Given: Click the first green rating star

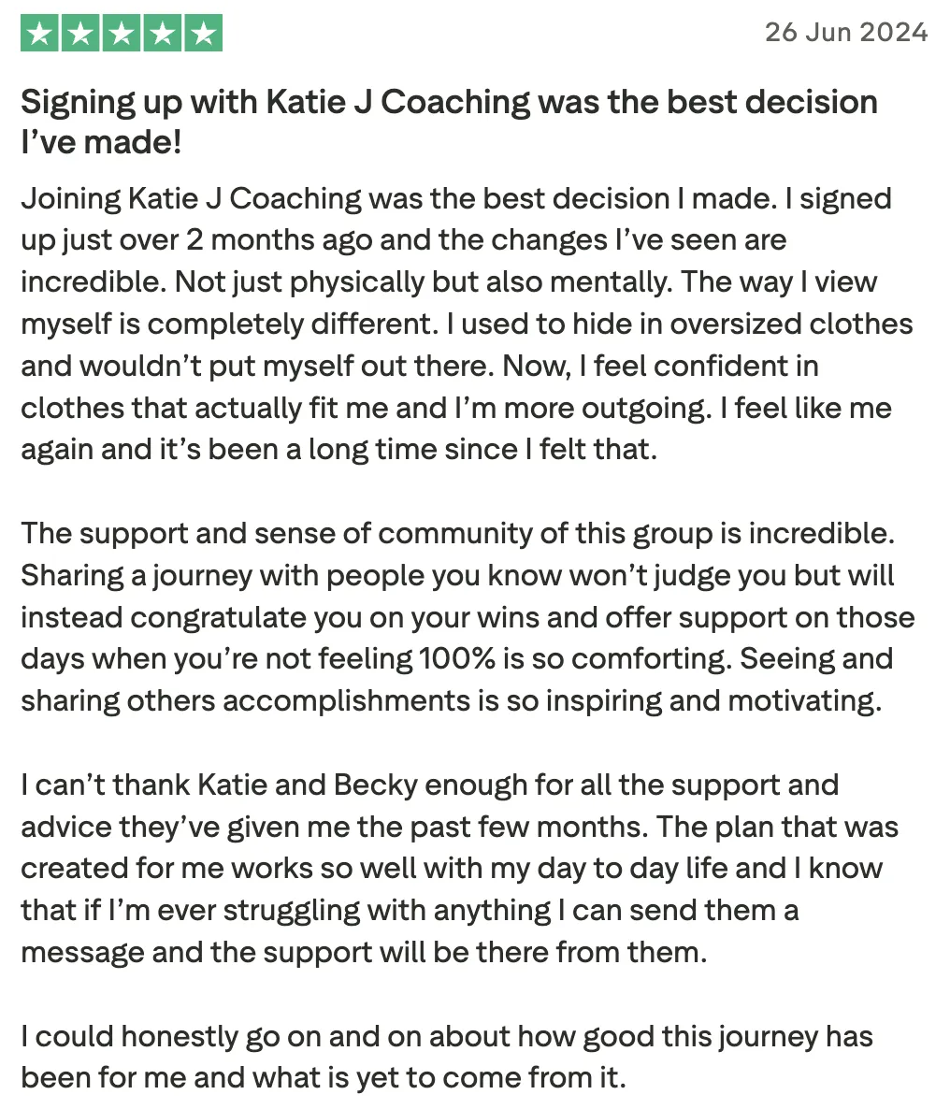Looking at the screenshot, I should tap(38, 35).
